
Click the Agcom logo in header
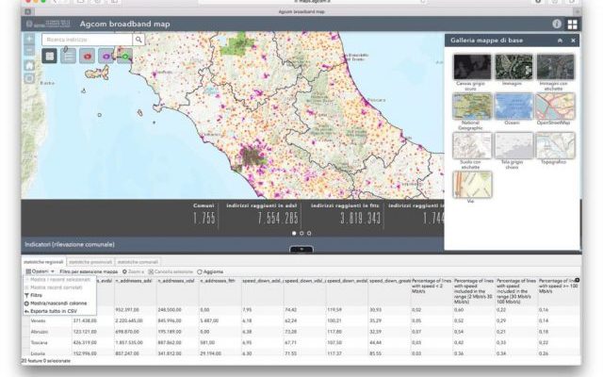pyautogui.click(x=48, y=24)
